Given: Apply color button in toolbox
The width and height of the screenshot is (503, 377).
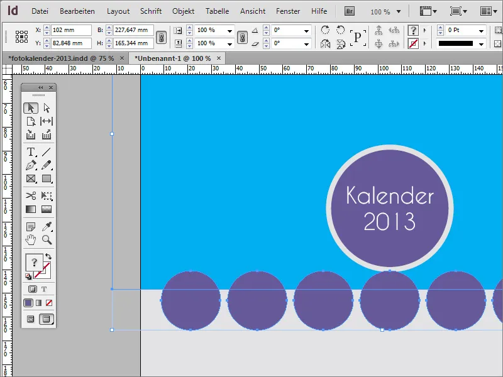Looking at the screenshot, I should 28,303.
